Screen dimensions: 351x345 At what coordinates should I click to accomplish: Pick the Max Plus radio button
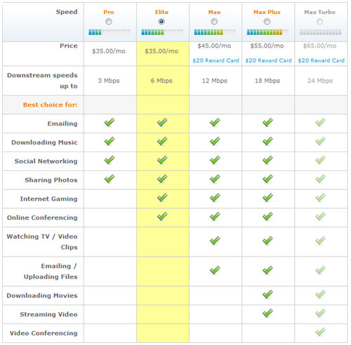click(x=267, y=22)
